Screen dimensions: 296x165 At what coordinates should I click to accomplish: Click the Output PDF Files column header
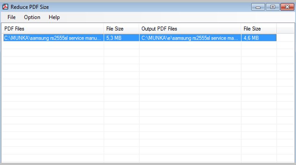pyautogui.click(x=190, y=29)
